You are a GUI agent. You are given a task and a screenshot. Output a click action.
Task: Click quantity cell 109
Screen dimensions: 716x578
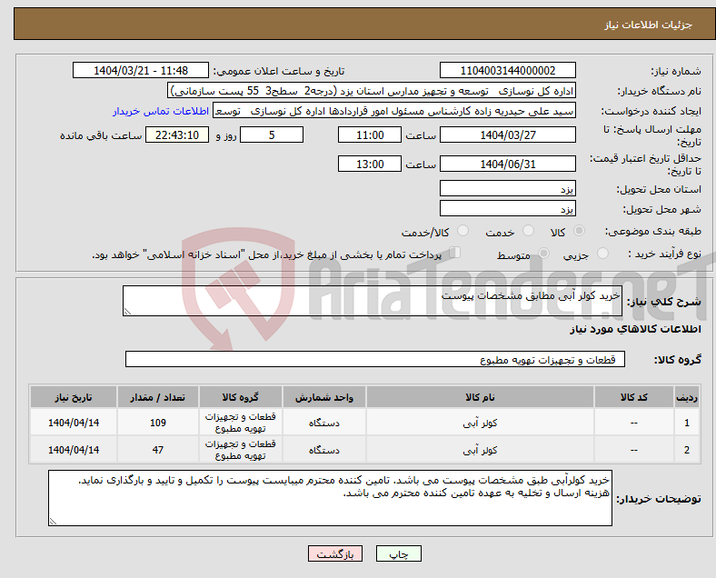pos(157,423)
